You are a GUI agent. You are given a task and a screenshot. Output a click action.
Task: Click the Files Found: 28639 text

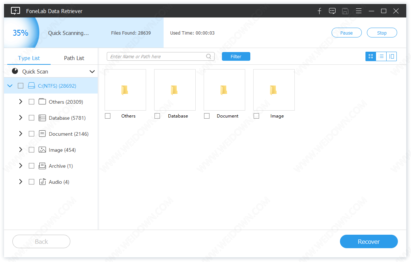click(131, 33)
